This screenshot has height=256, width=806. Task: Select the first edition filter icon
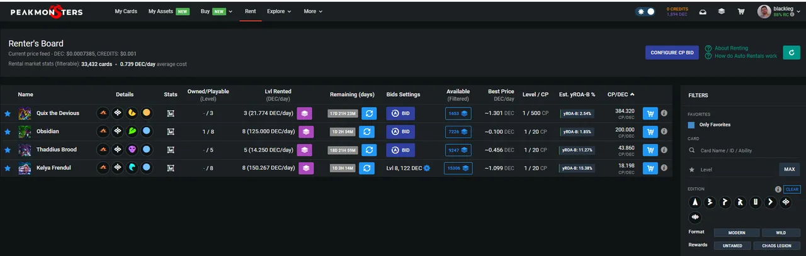pyautogui.click(x=695, y=202)
